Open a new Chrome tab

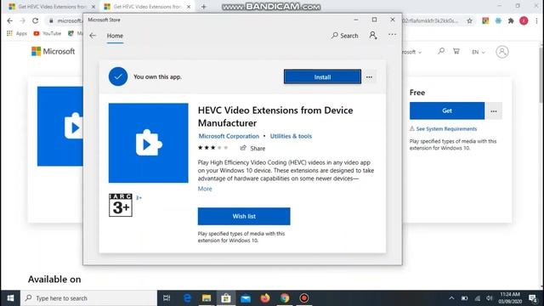[204, 7]
